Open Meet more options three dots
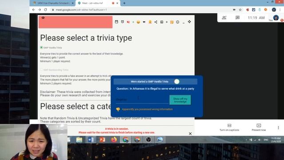The width and height of the screenshot is (284, 160). (278, 128)
